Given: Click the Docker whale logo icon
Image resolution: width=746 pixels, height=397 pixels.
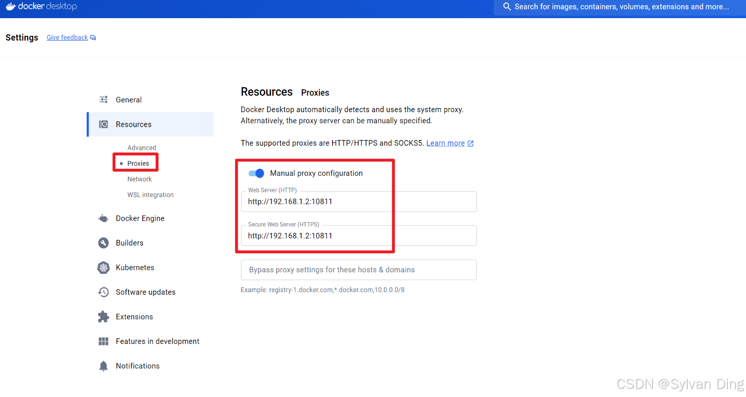Looking at the screenshot, I should point(11,7).
